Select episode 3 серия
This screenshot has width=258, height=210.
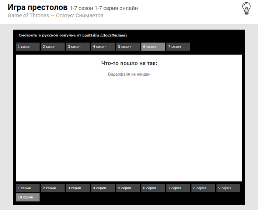(x=78, y=188)
